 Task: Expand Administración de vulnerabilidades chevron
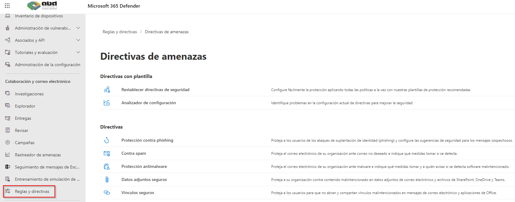[78, 28]
